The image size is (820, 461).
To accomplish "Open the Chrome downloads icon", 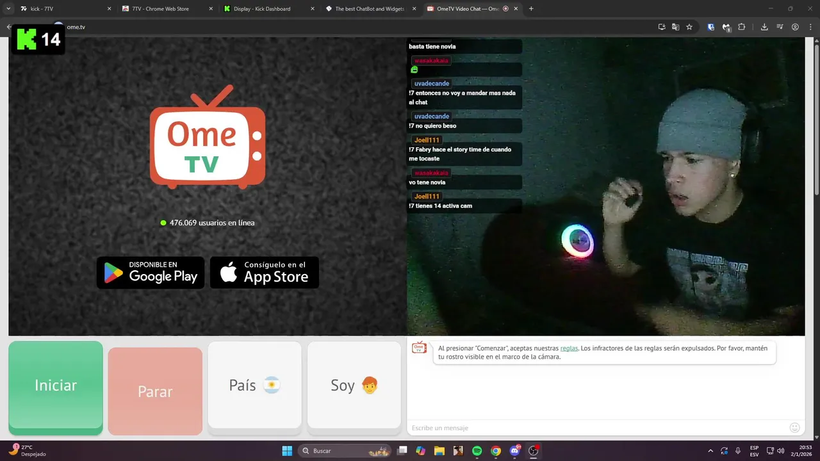I will (x=764, y=27).
